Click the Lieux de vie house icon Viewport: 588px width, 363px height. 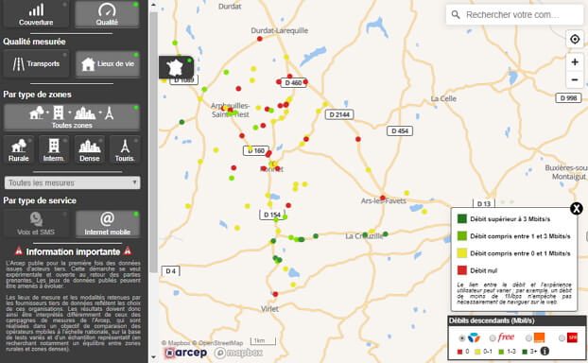point(88,64)
